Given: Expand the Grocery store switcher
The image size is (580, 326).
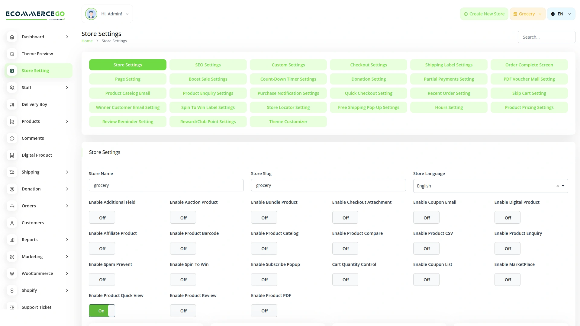Looking at the screenshot, I should 527,14.
